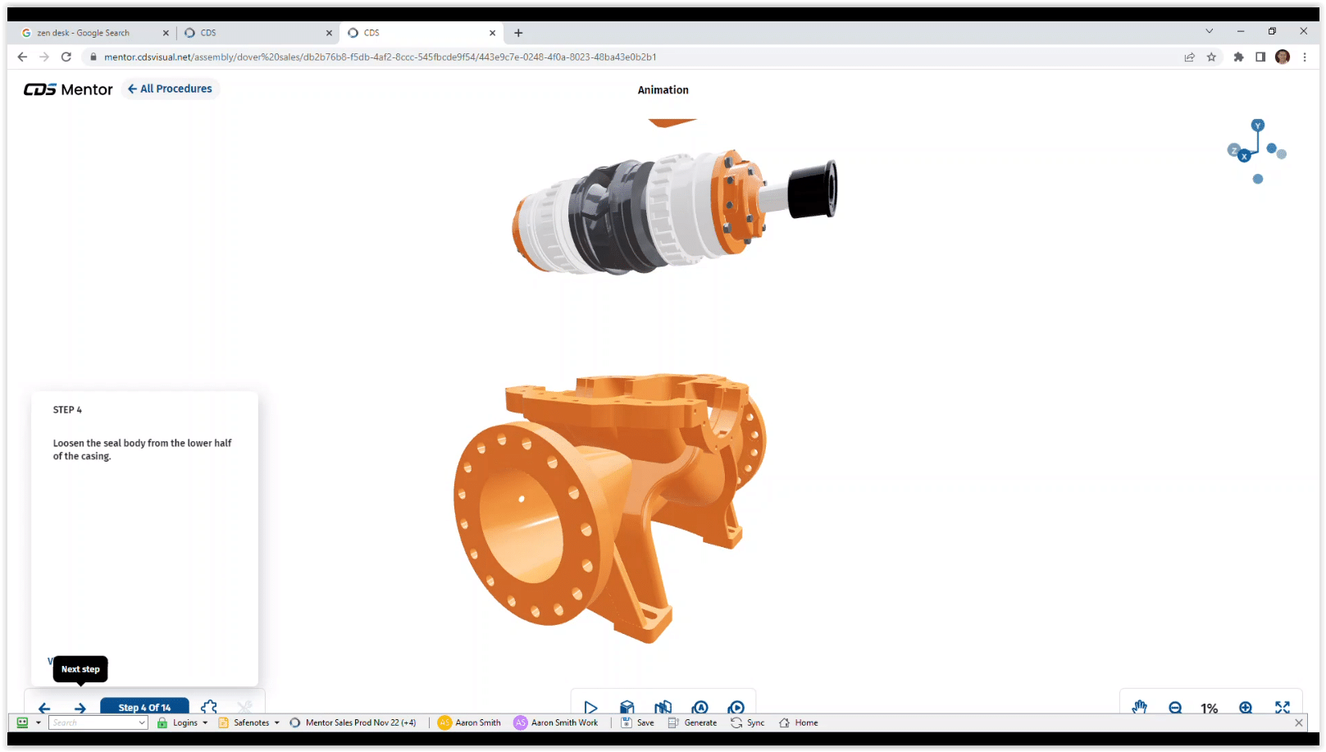Expand the Safenotes dropdown
Viewport: 1326px width, 752px height.
tap(276, 722)
